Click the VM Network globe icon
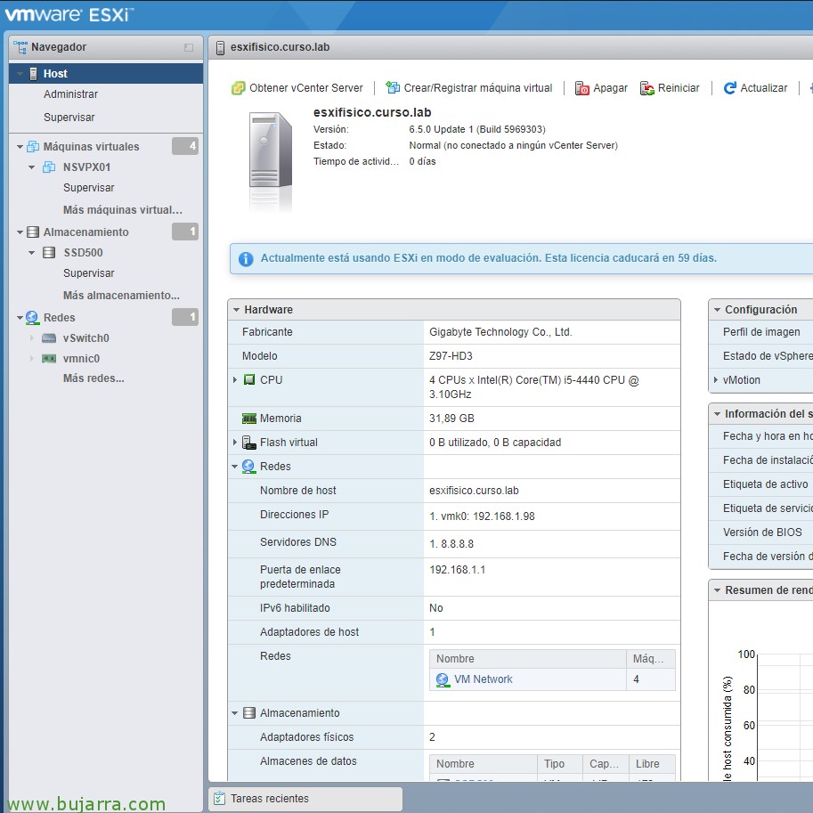This screenshot has width=813, height=813. point(443,679)
